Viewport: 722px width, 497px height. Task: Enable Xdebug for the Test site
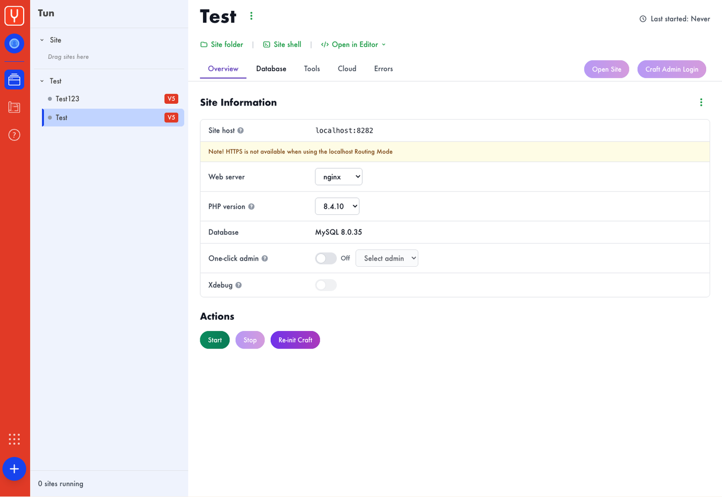pos(325,285)
